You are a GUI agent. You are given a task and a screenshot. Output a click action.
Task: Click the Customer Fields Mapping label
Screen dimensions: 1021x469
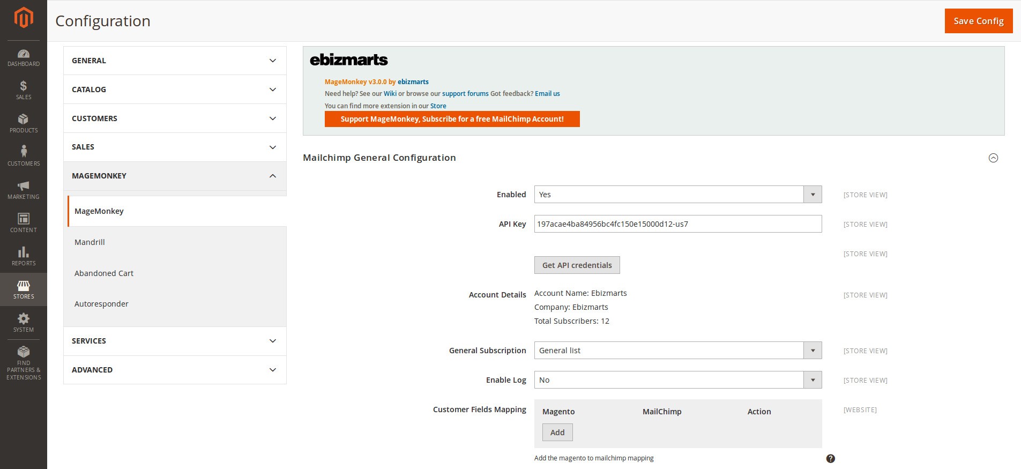coord(480,410)
